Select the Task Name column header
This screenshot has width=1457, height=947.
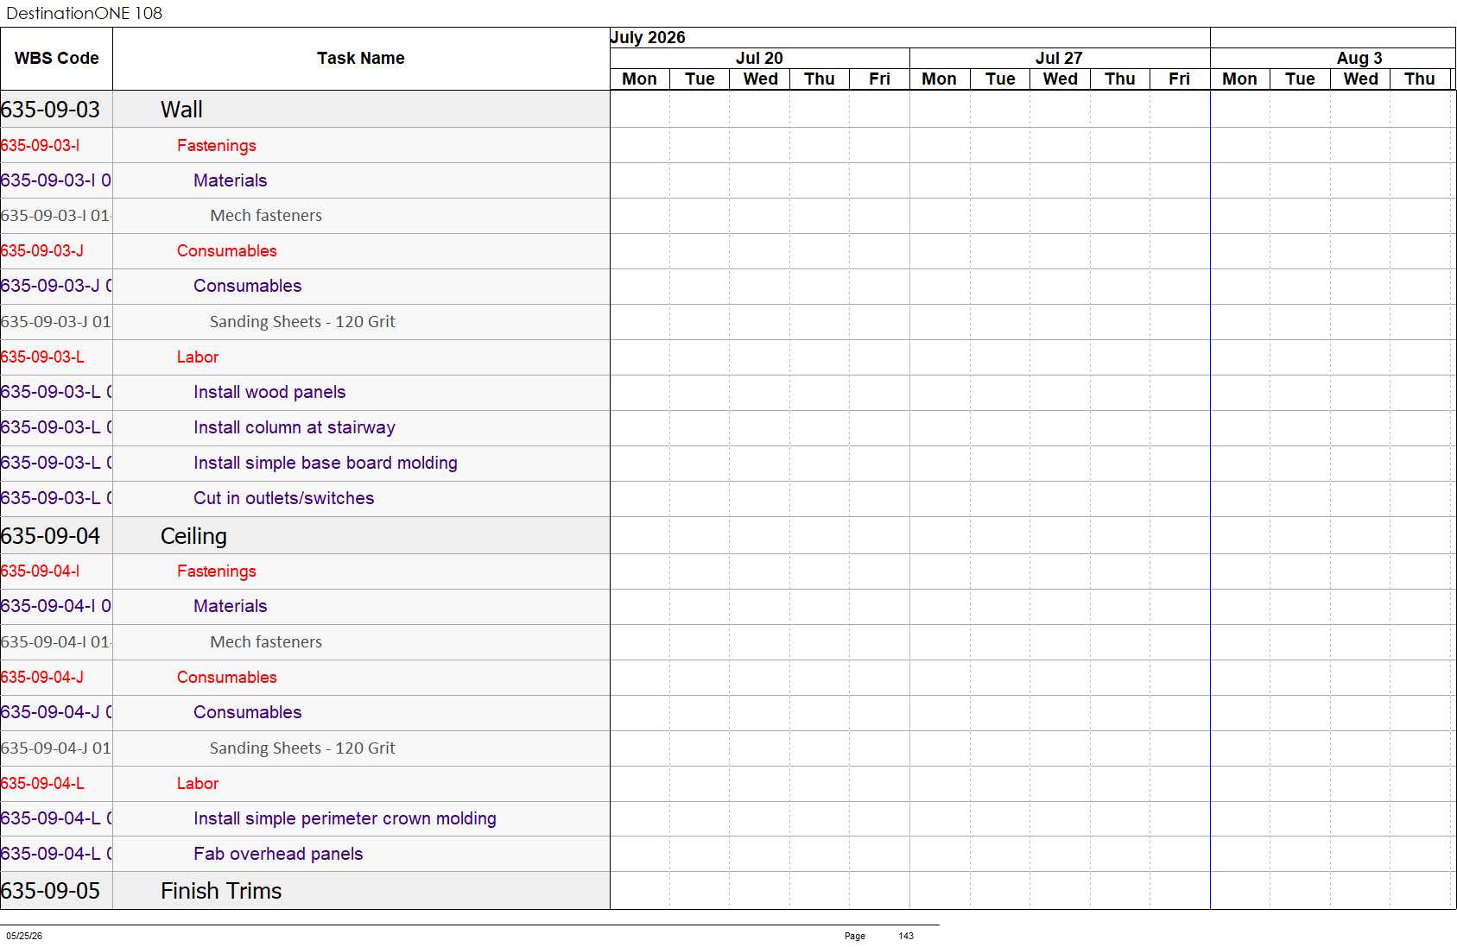(360, 59)
